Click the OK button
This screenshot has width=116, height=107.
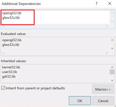[80, 101]
